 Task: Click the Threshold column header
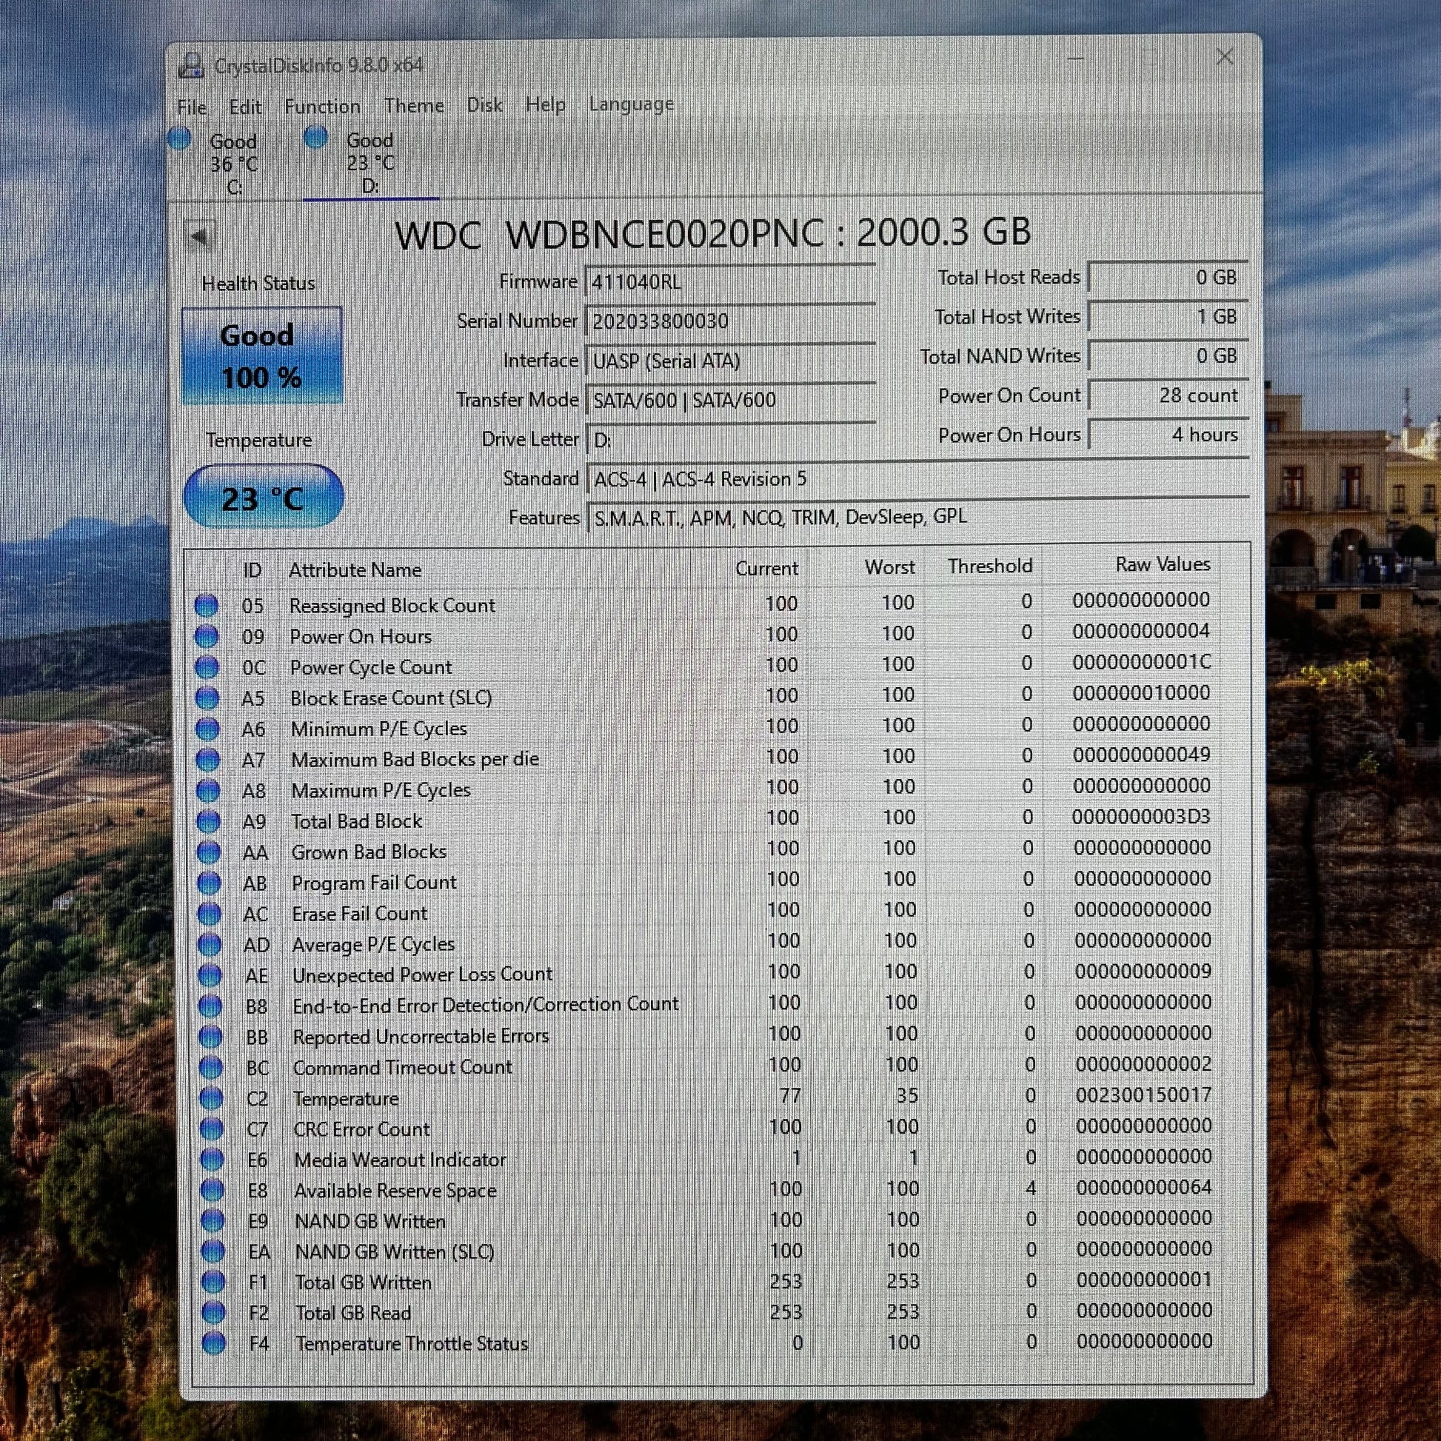991,566
